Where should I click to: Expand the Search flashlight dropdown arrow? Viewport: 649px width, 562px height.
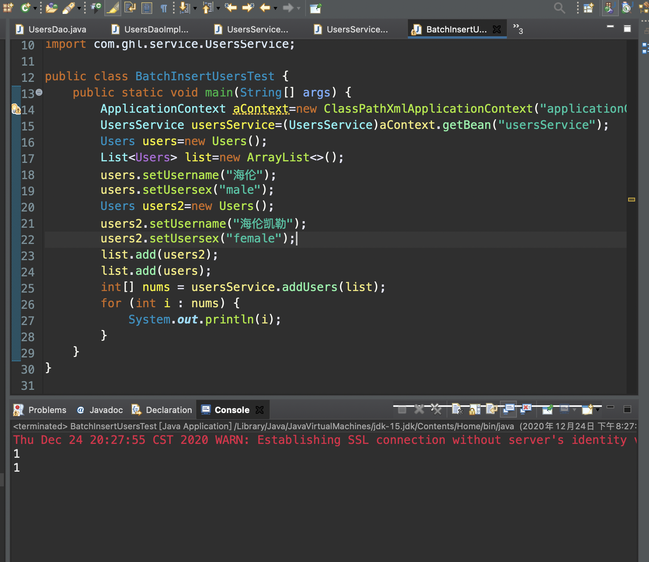79,8
